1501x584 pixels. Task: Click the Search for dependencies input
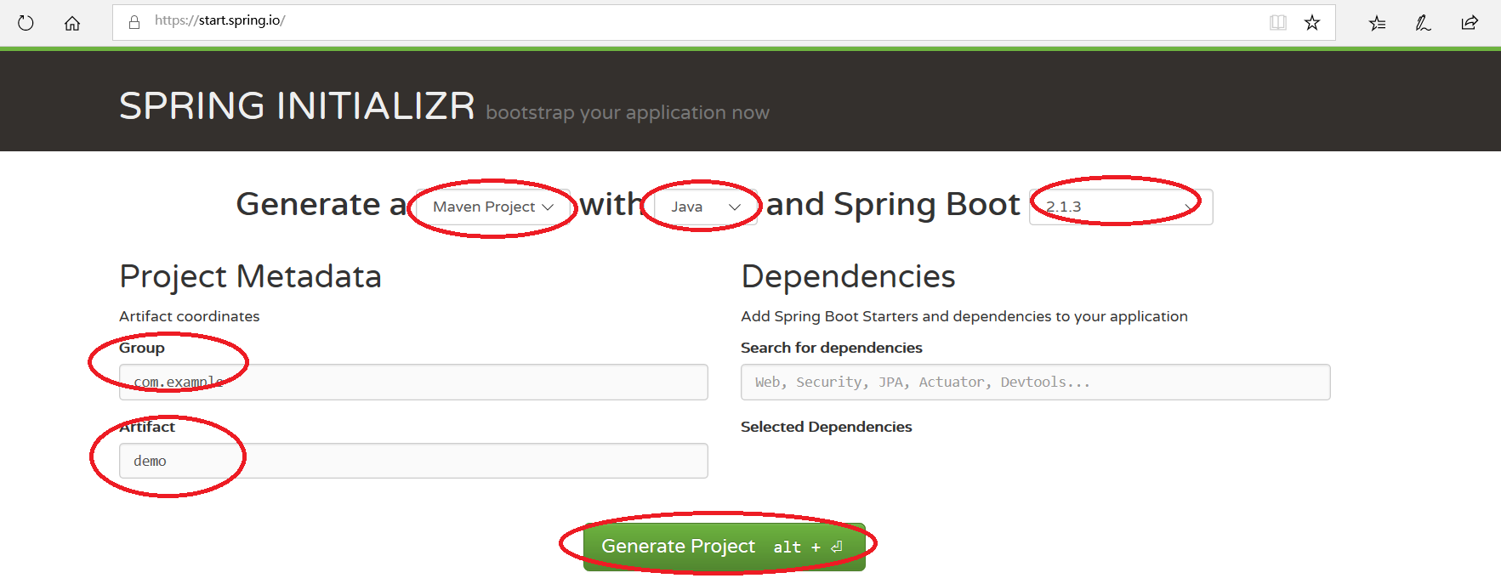click(x=1035, y=382)
